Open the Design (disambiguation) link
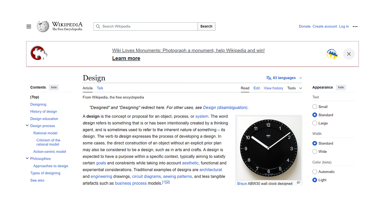The width and height of the screenshot is (385, 205). coord(225,108)
